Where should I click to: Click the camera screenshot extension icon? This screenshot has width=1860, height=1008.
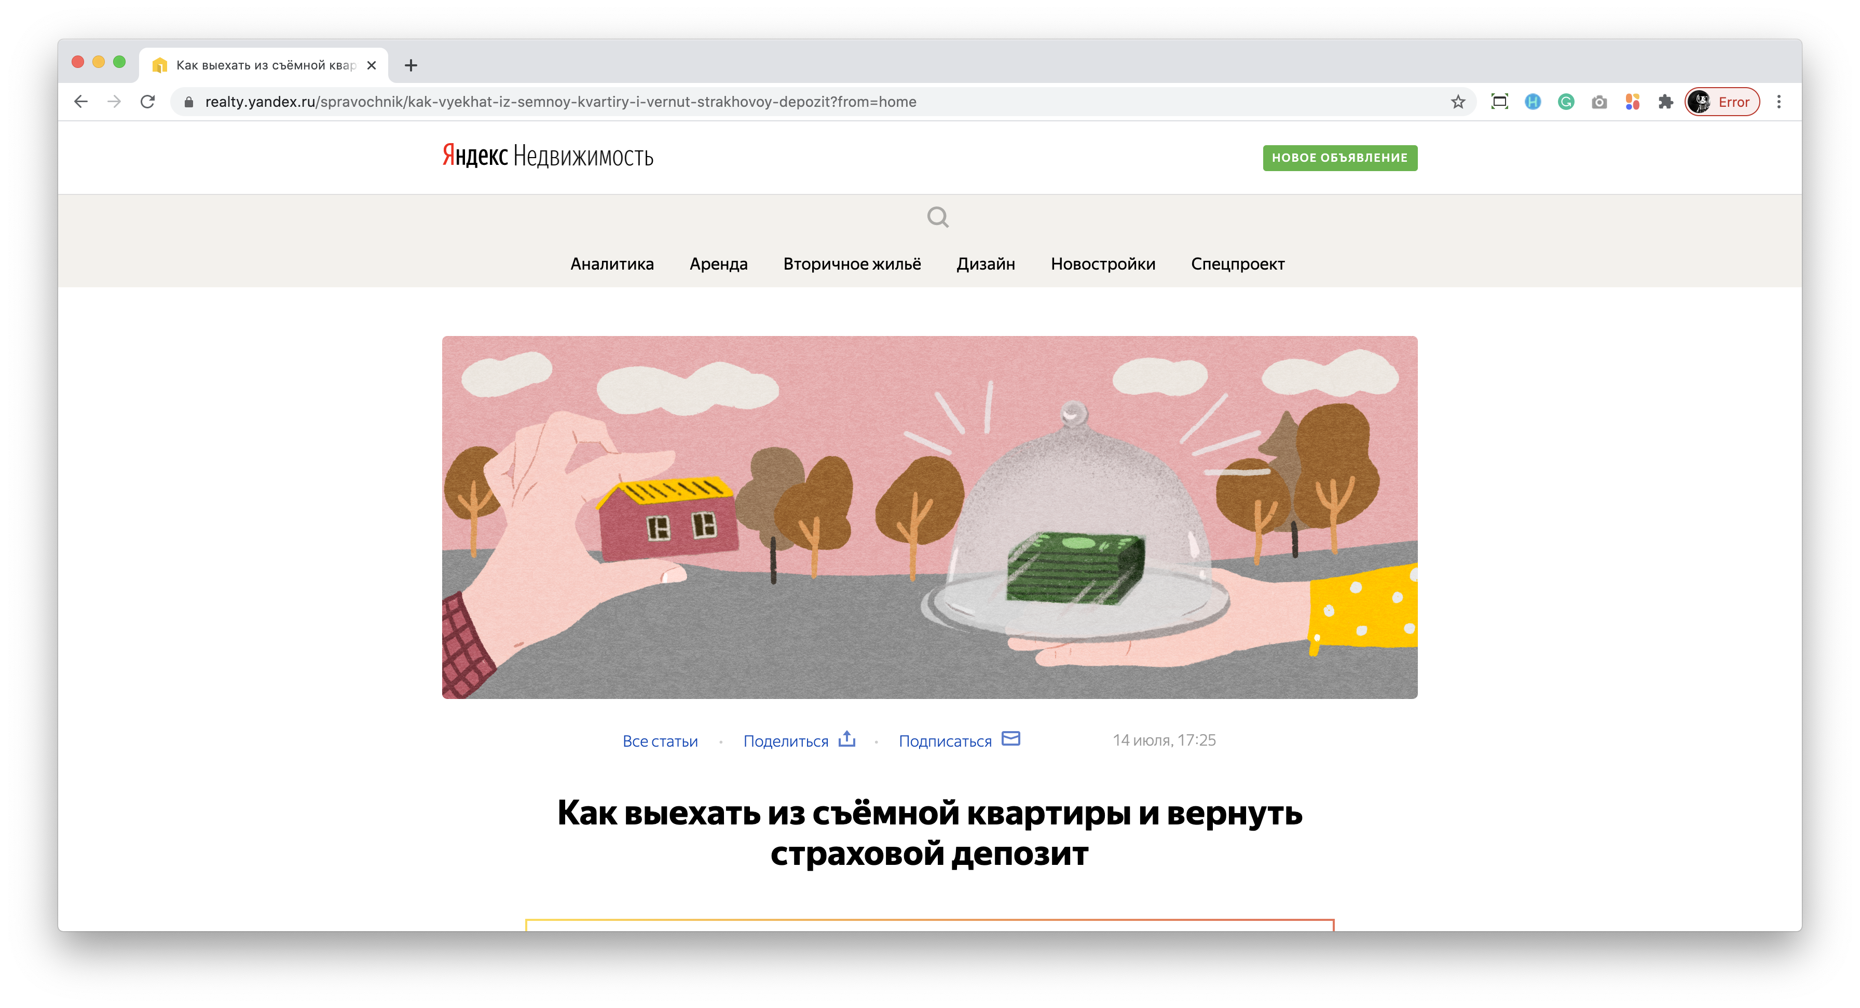tap(1598, 102)
